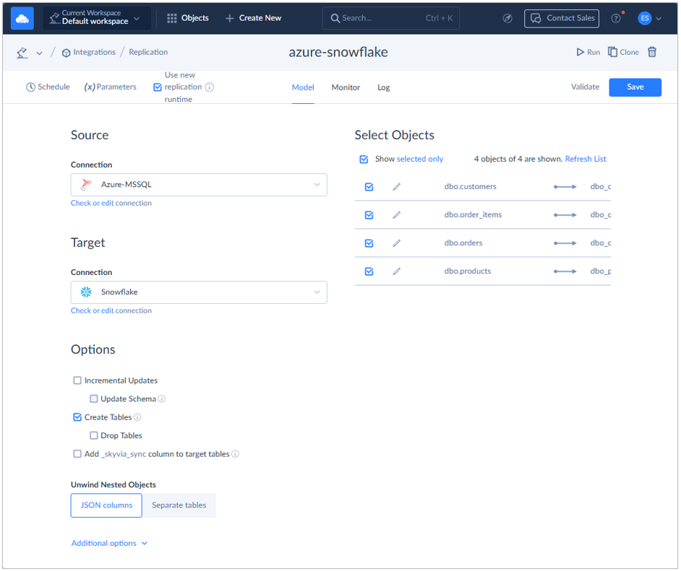Expand Additional options
Screen dimensions: 681x571
coord(109,544)
